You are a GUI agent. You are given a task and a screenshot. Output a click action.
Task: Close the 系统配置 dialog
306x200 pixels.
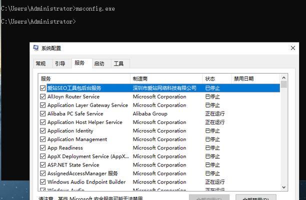click(293, 48)
